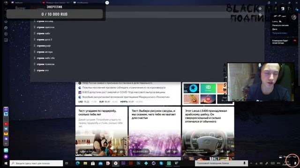300x168 pixels.
Task: Launch Alice purple assistant icon in sidebar
Action: 6,156
